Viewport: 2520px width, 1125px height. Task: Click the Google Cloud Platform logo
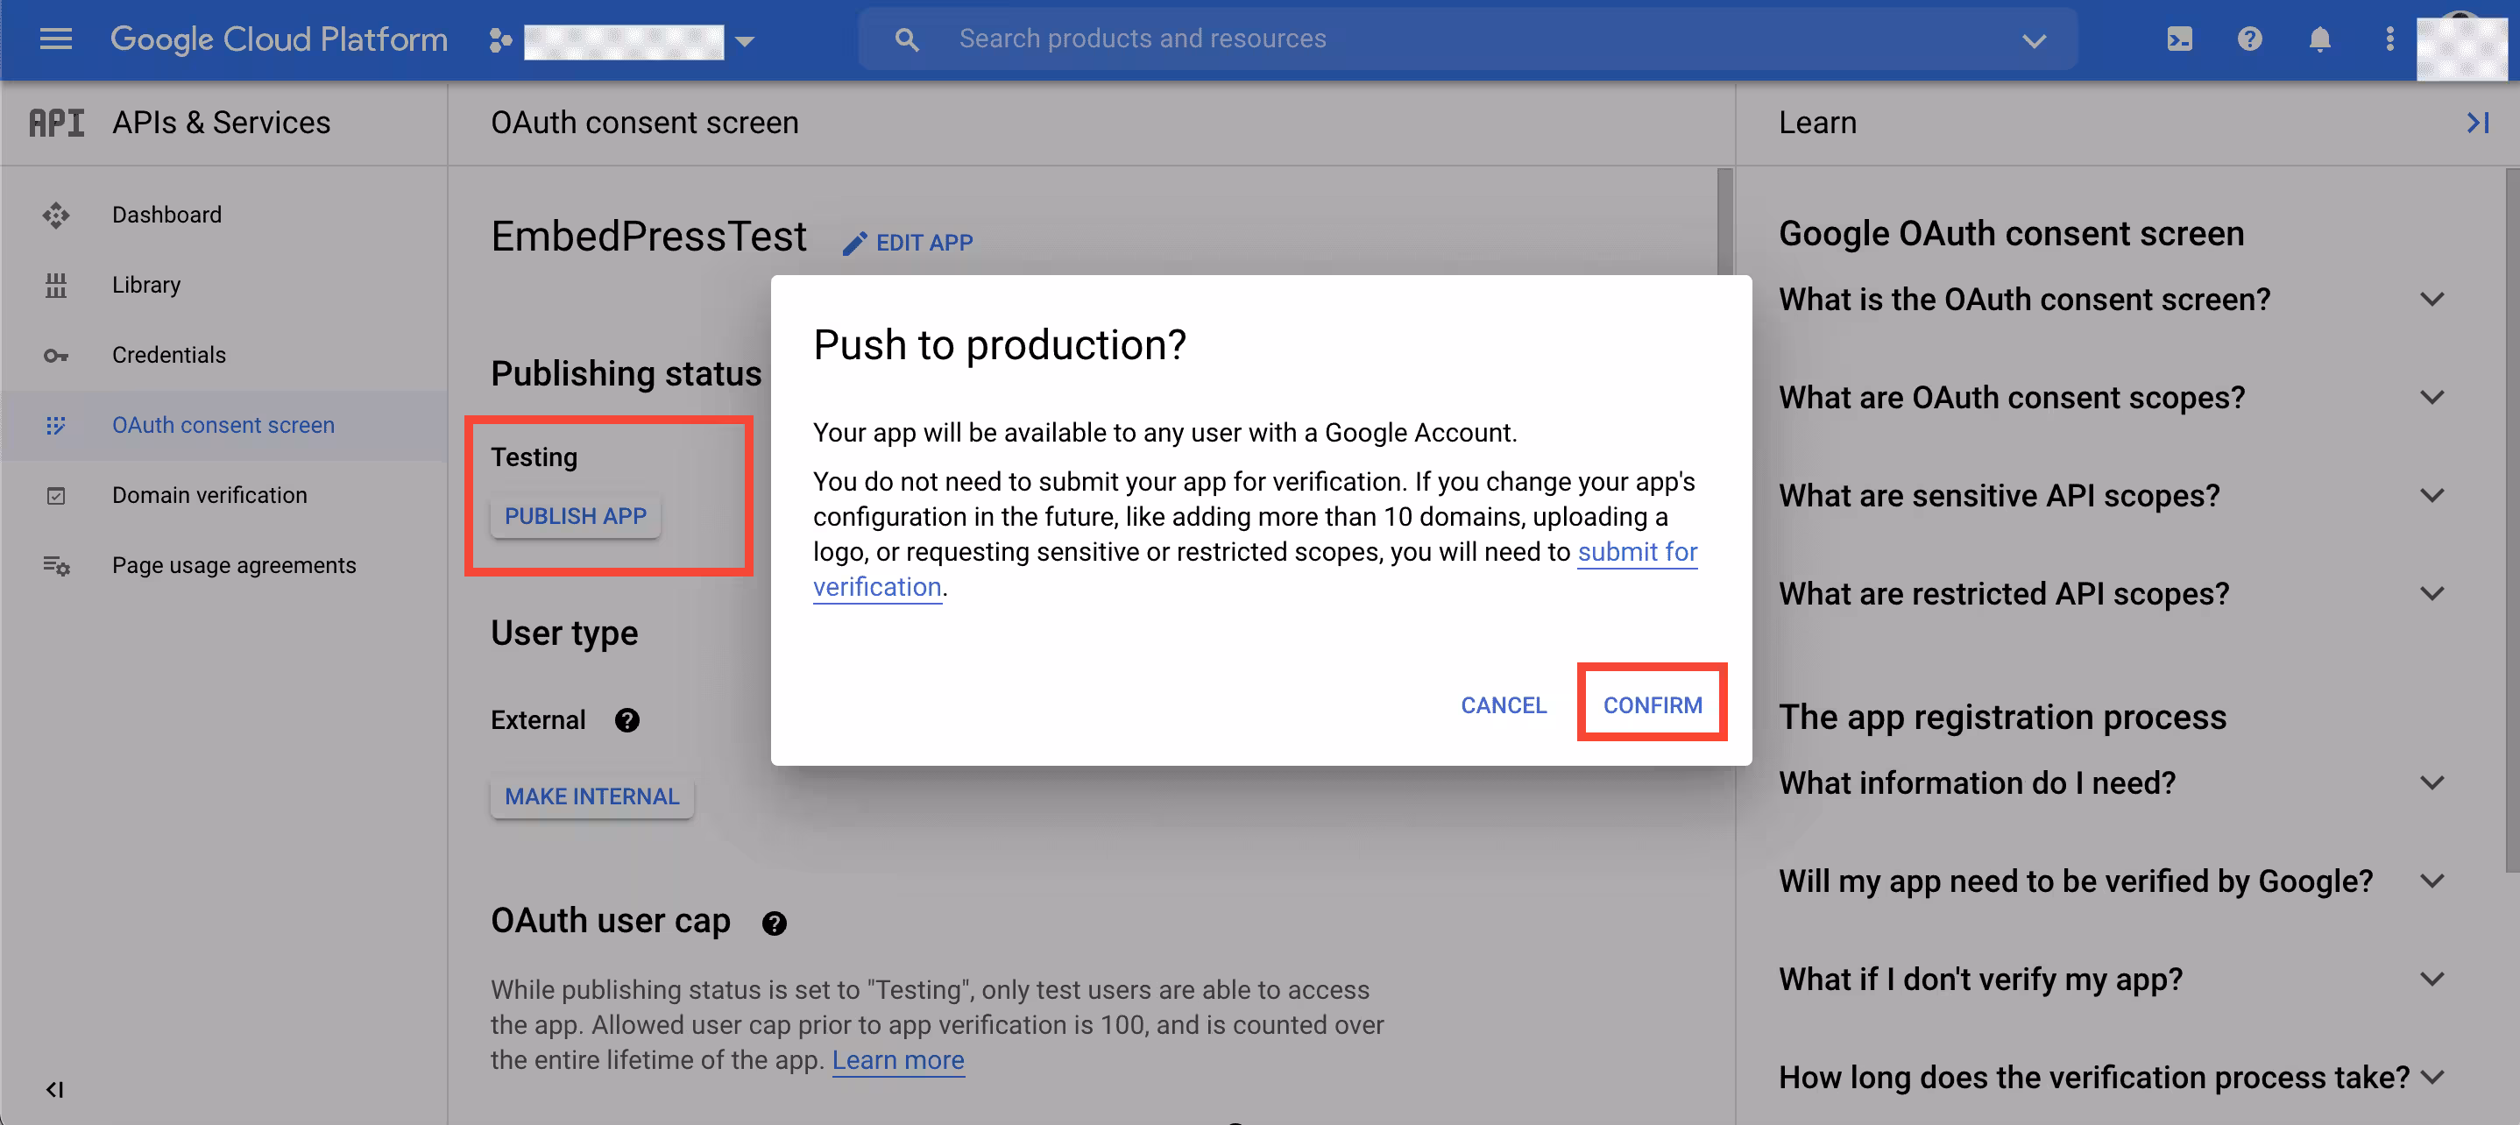[x=279, y=39]
